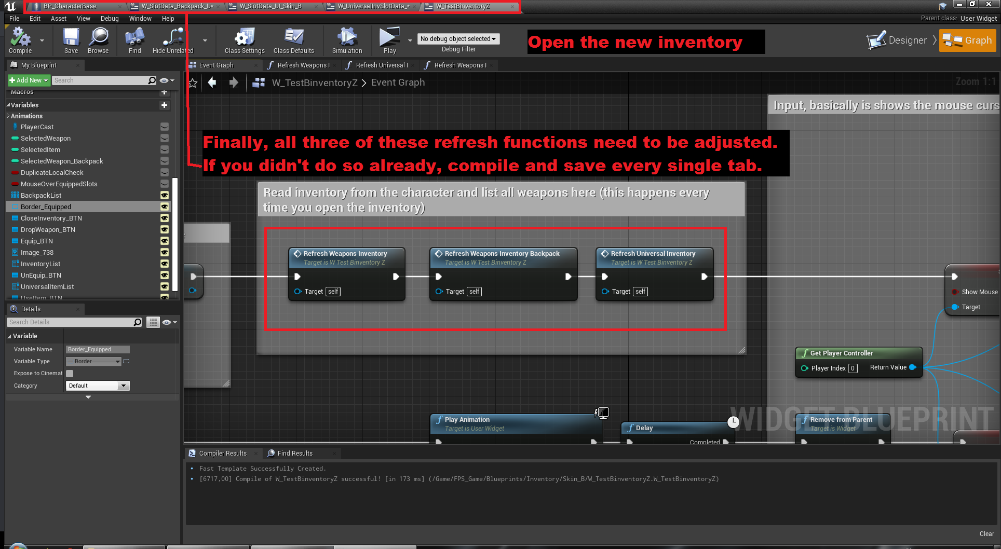Image resolution: width=1001 pixels, height=549 pixels.
Task: Open the debug object selection dropdown
Action: (x=458, y=39)
